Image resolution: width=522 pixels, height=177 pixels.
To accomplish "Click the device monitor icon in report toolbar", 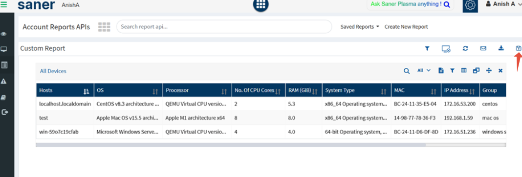I will (x=446, y=48).
